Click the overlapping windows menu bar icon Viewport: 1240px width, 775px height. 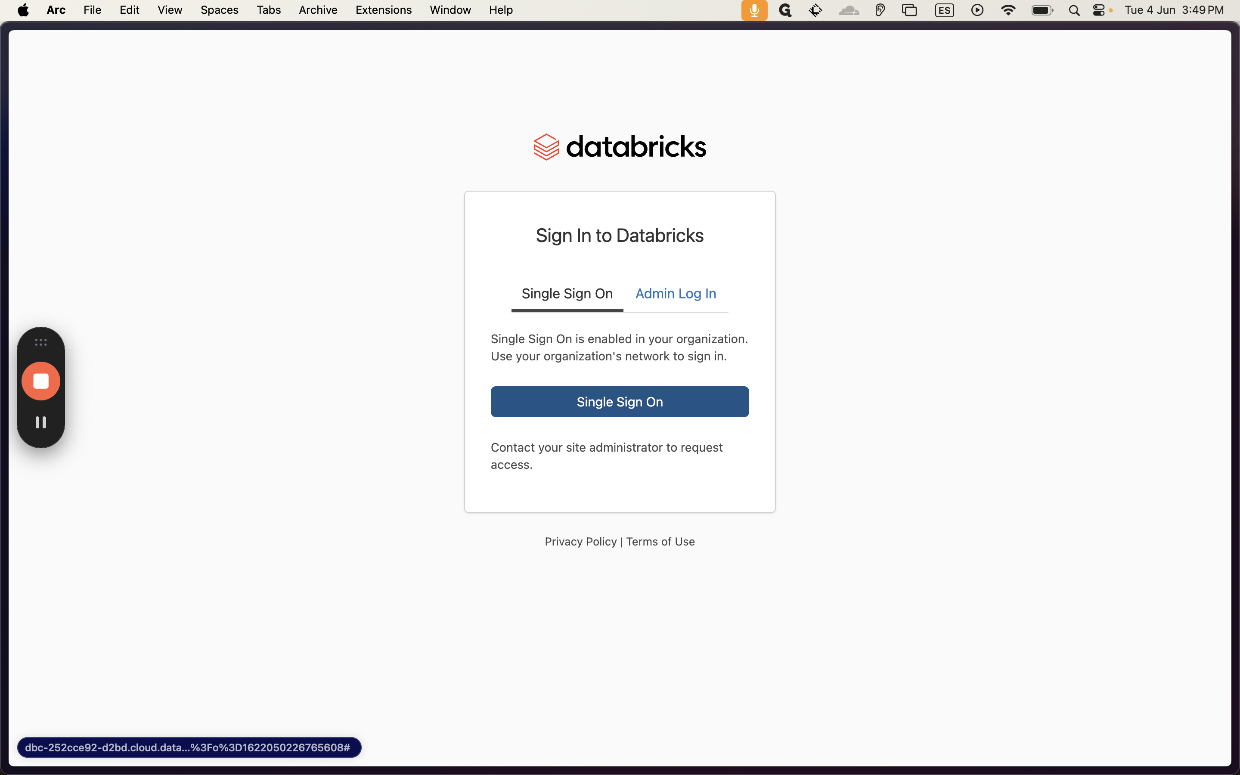tap(909, 10)
